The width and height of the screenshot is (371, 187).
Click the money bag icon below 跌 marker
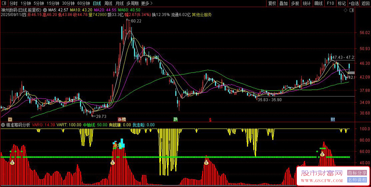coord(206,162)
